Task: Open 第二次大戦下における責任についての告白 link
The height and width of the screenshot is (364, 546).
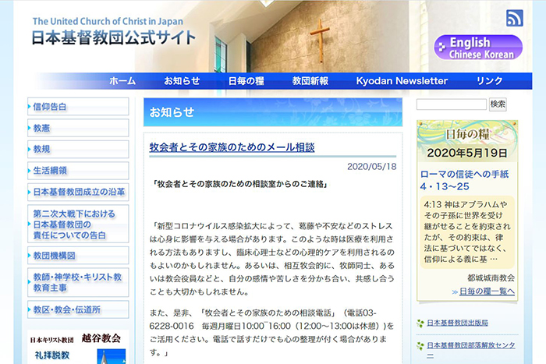Action: tap(78, 224)
